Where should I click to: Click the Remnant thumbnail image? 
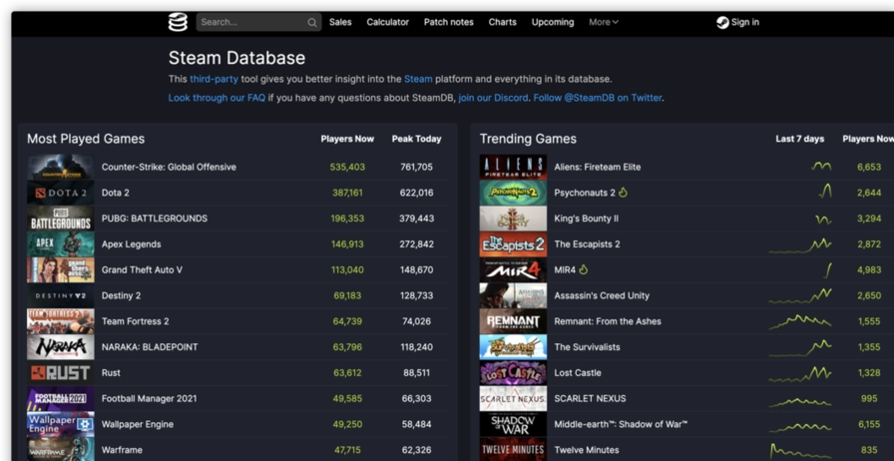(x=513, y=321)
